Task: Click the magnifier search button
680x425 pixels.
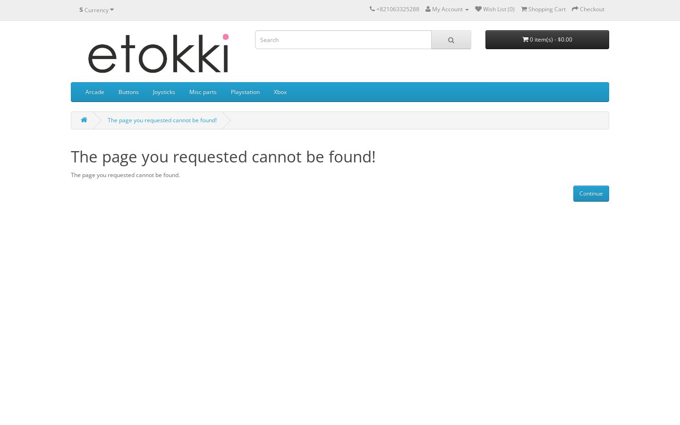Action: click(451, 40)
